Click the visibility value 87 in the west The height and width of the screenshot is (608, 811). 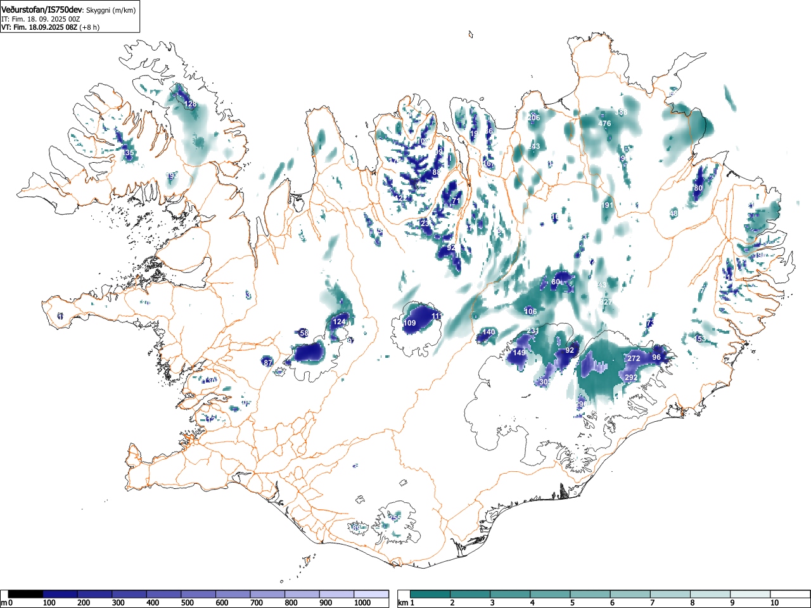click(x=268, y=363)
